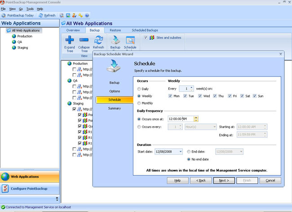Screen dimensions: 292x212
Task: Click the Cancel button in wizard
Action: point(270,181)
